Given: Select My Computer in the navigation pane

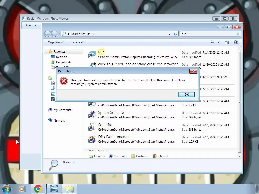Looking at the screenshot, I should (x=63, y=110).
